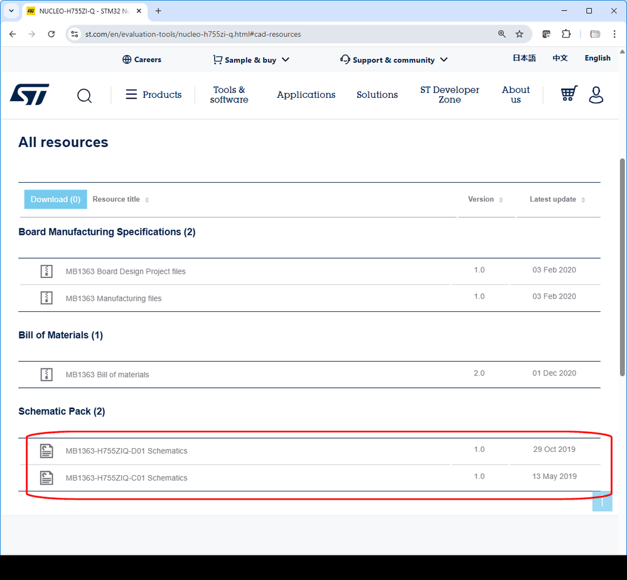Screen dimensions: 627x580
Task: Click the Products hamburger menu icon
Action: tap(131, 94)
